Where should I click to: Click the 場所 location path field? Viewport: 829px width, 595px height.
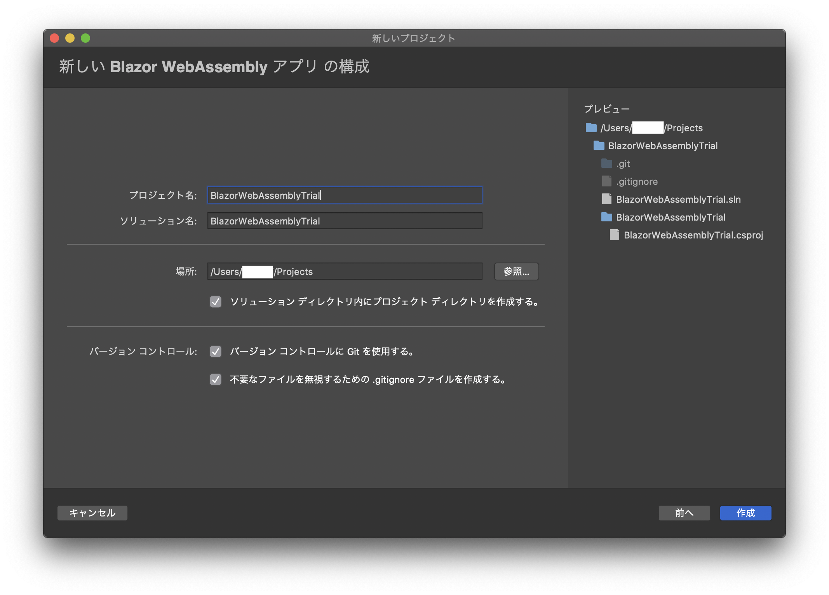click(345, 271)
